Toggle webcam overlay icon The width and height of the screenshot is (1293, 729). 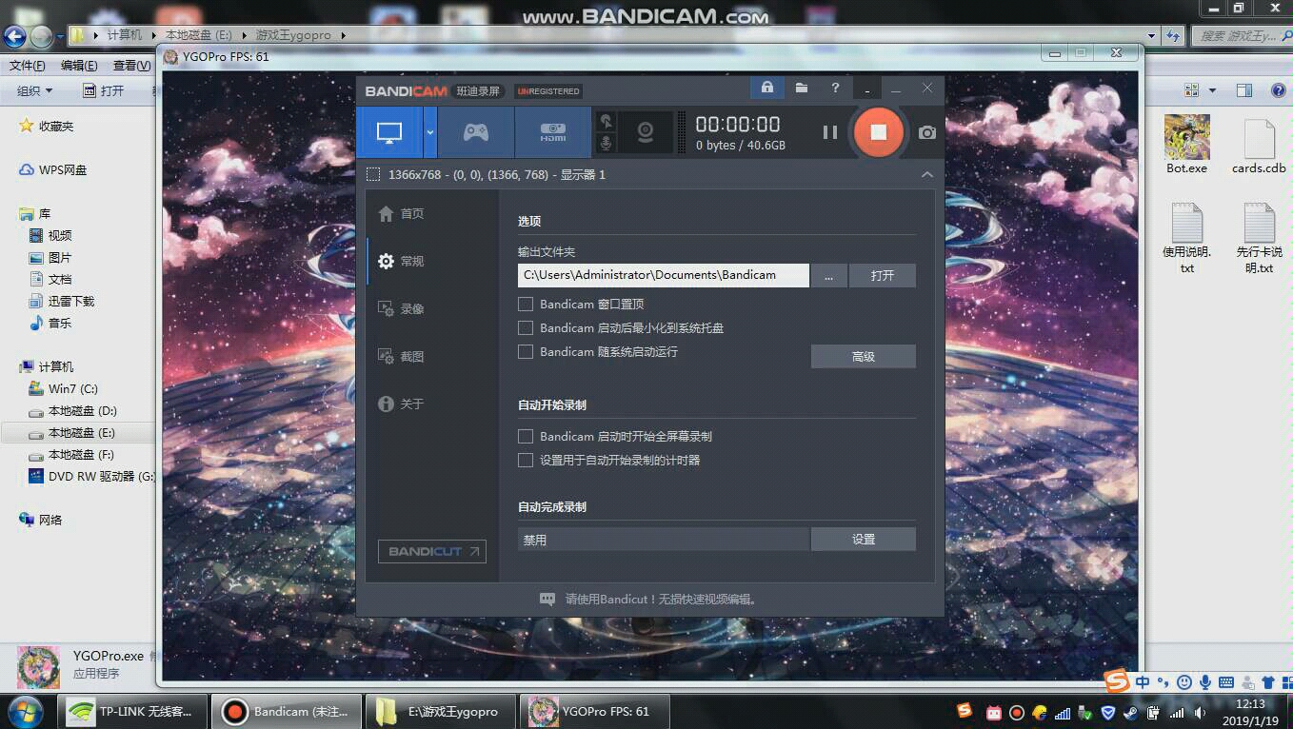[646, 132]
